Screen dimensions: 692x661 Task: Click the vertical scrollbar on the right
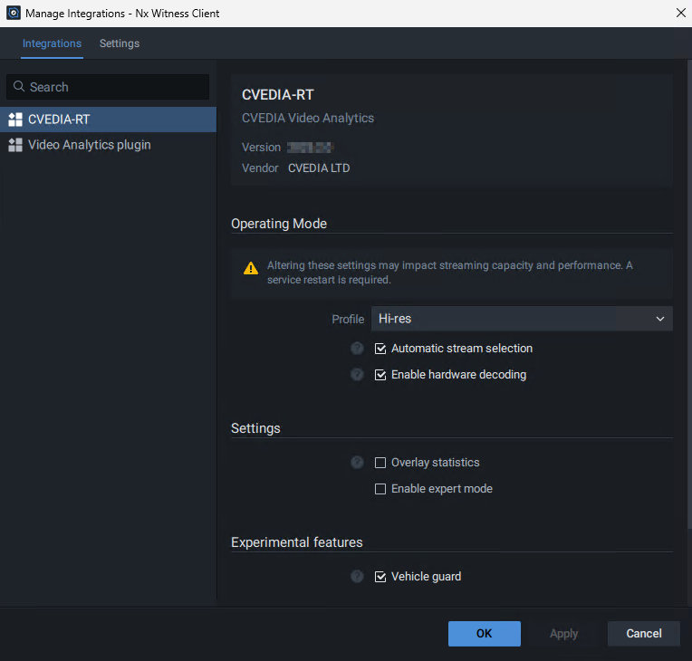point(689,295)
